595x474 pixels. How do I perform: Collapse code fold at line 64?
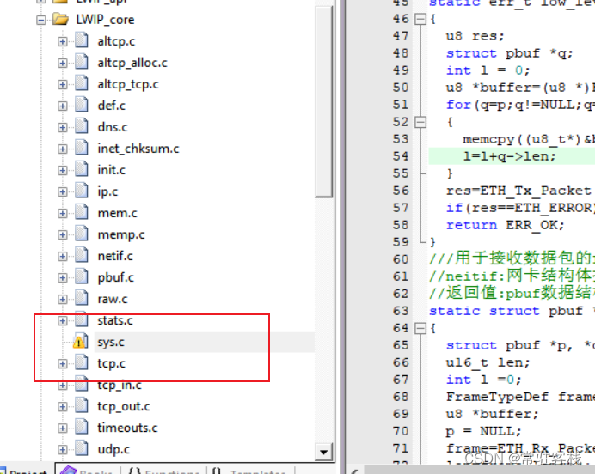tap(420, 328)
